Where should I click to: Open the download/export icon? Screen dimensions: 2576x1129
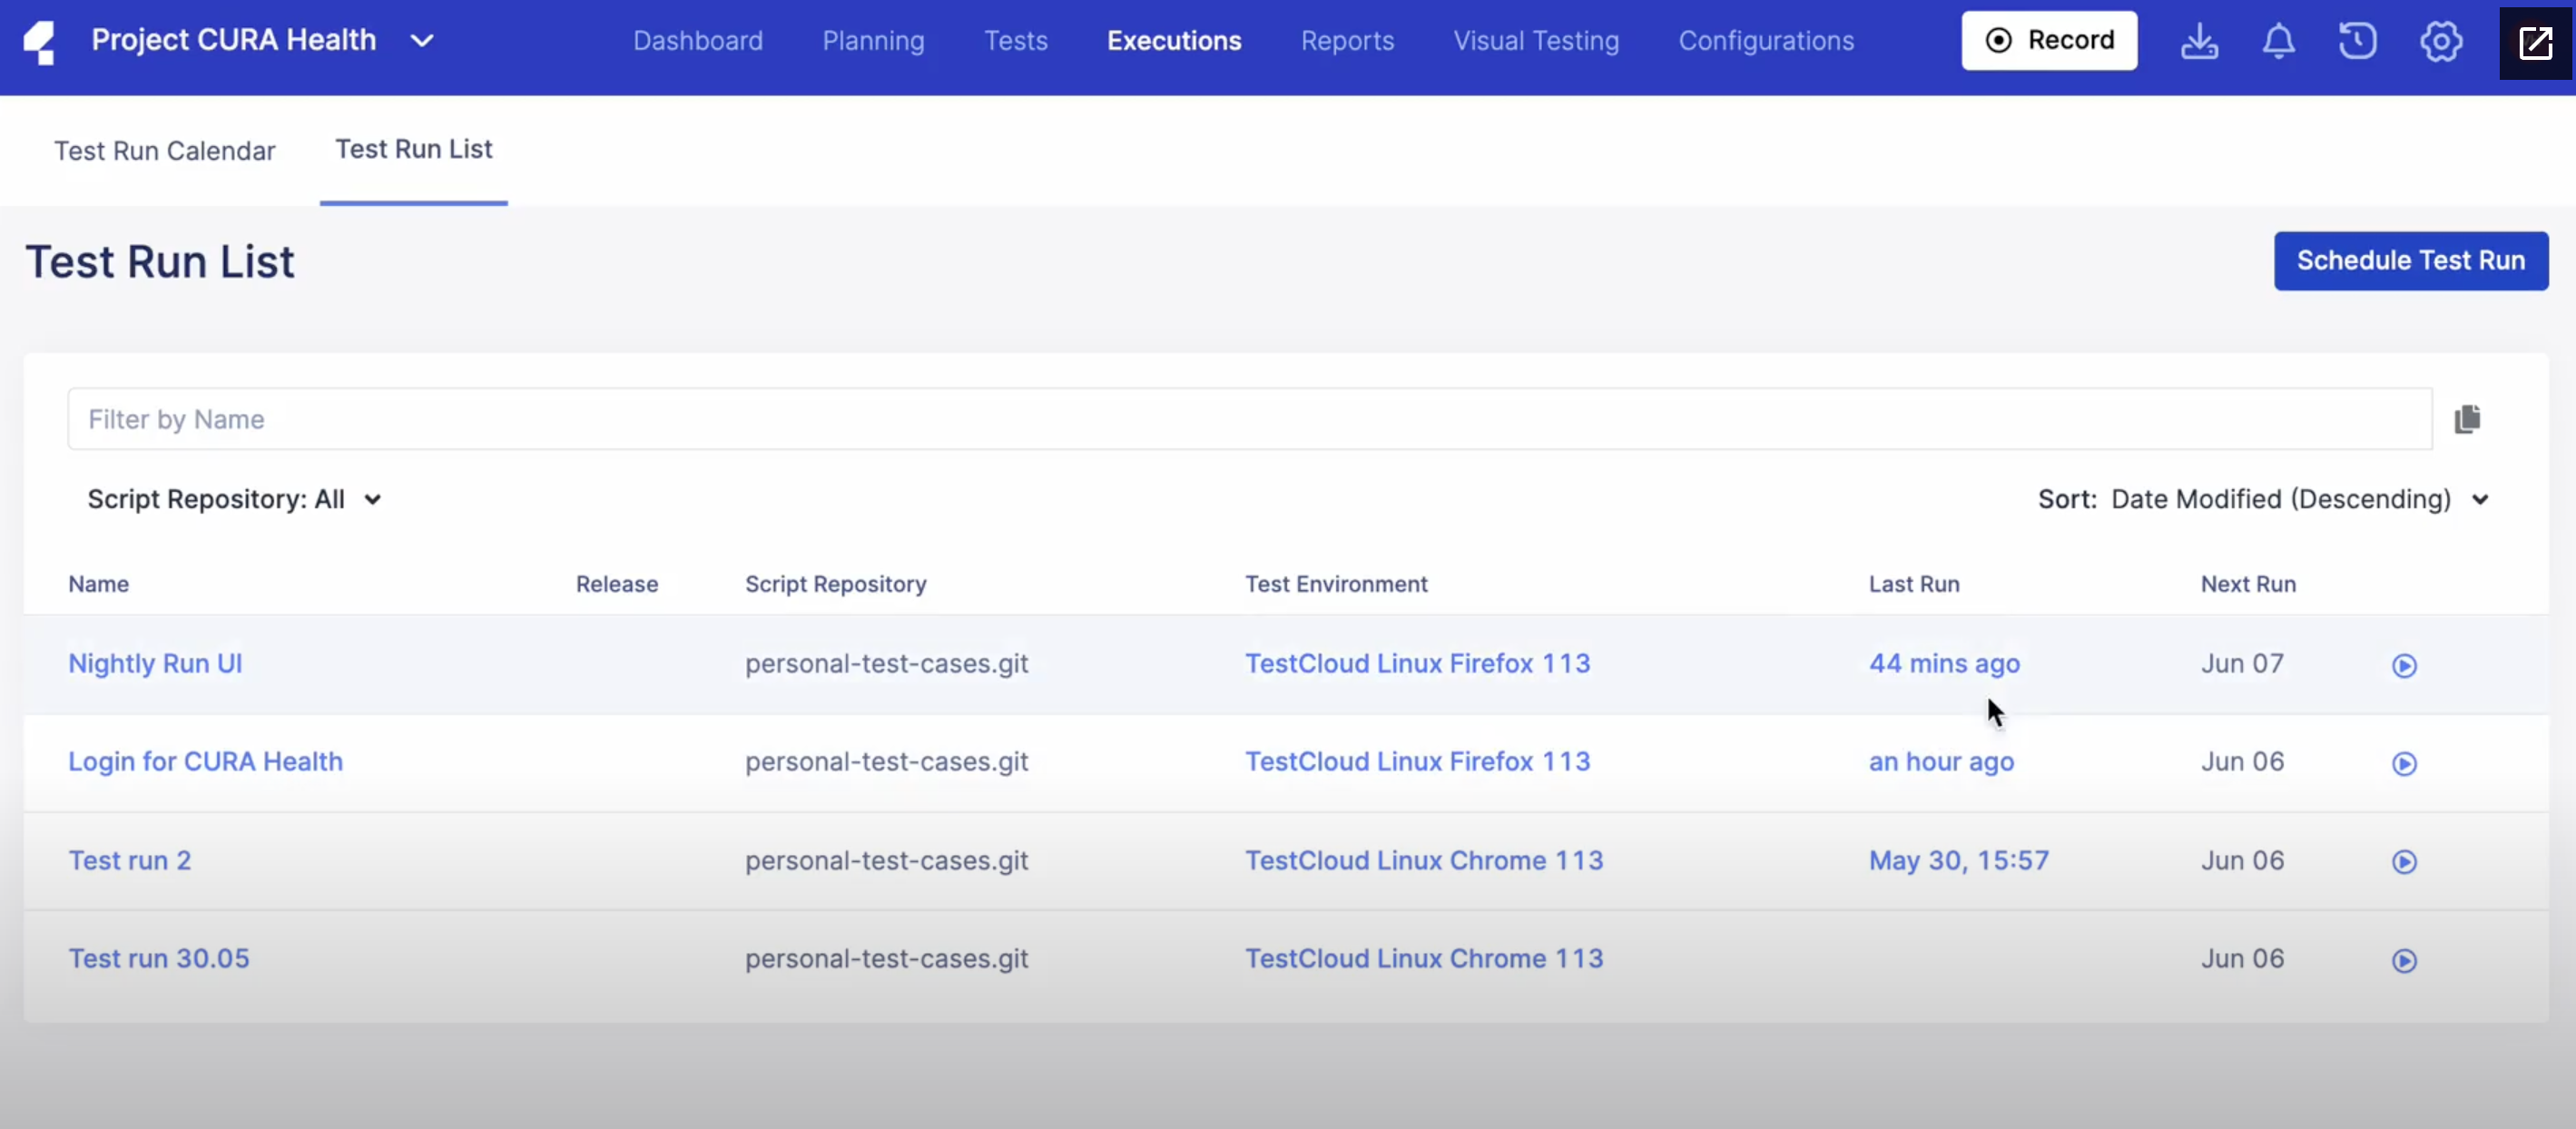pyautogui.click(x=2200, y=41)
